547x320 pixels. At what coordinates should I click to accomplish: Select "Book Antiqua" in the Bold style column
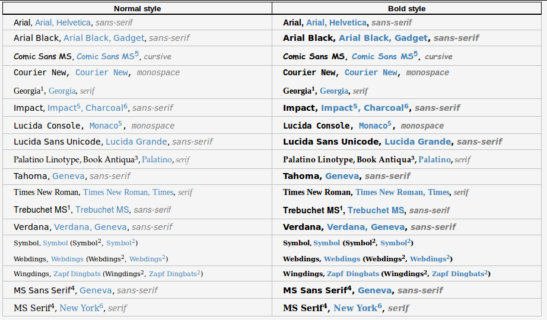(x=383, y=159)
